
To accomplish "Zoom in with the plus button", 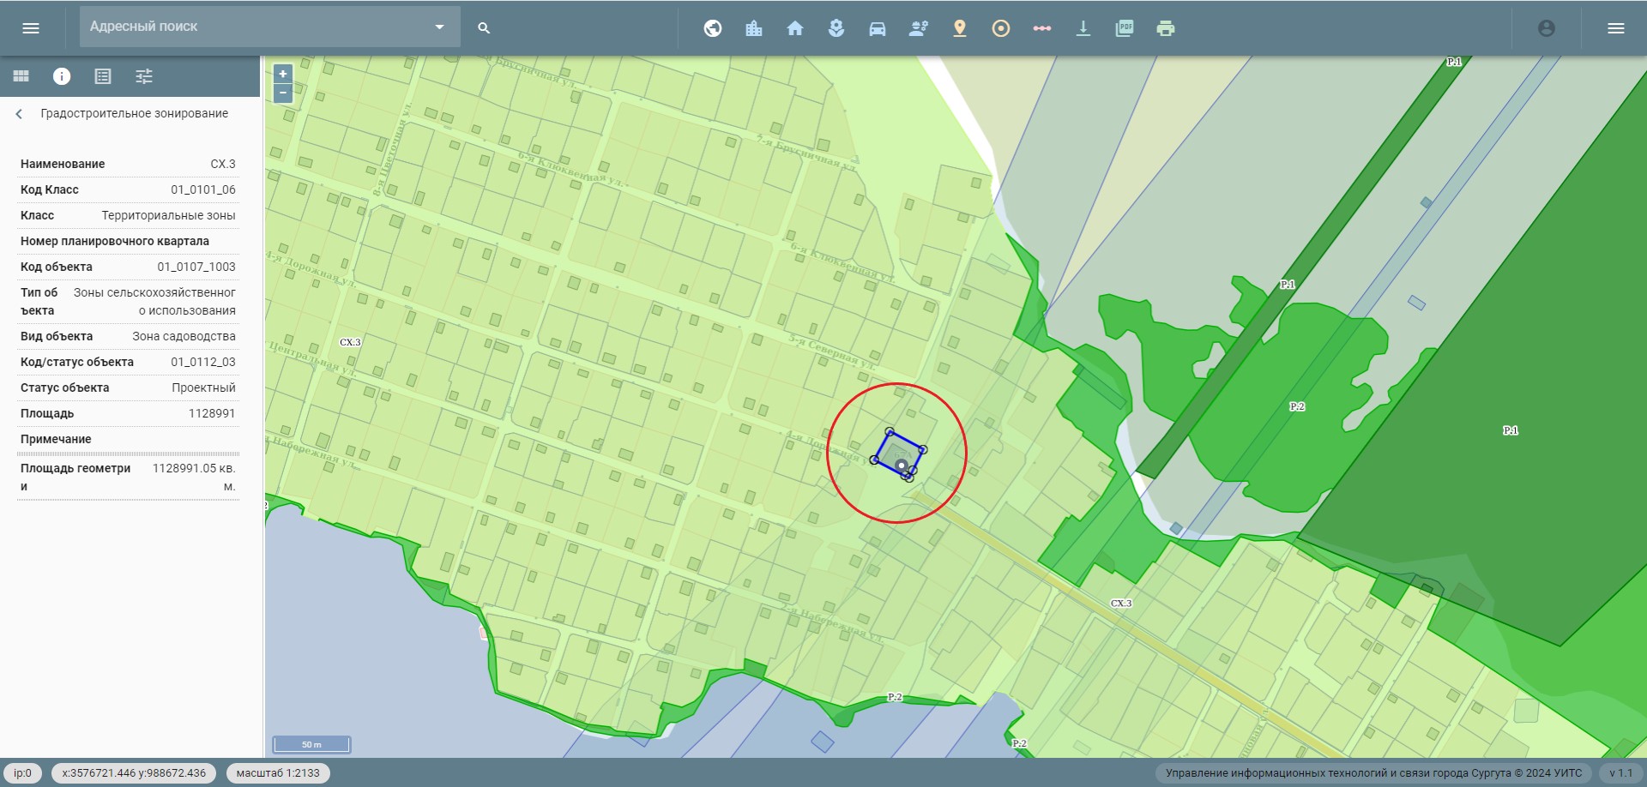I will [283, 74].
